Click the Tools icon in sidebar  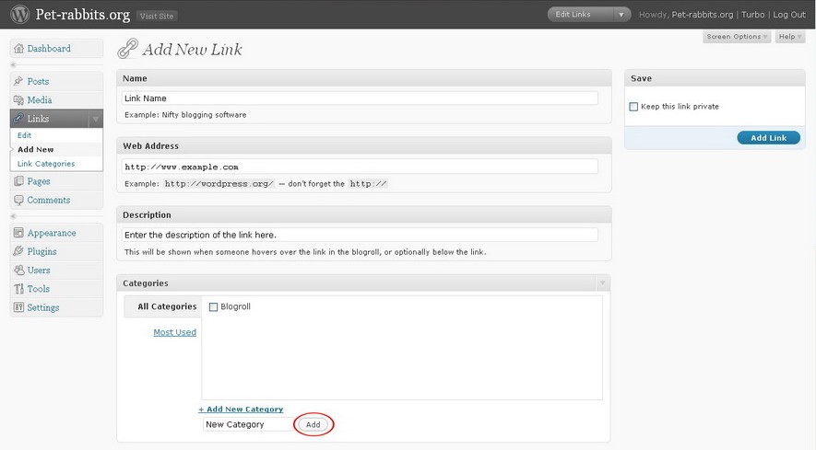(18, 289)
